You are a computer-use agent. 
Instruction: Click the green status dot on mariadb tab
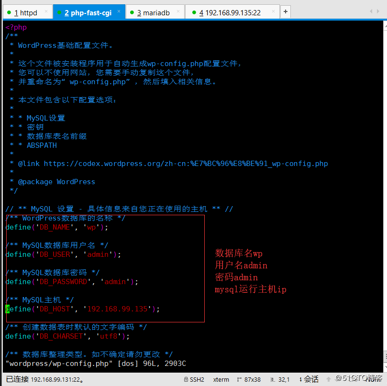[132, 12]
